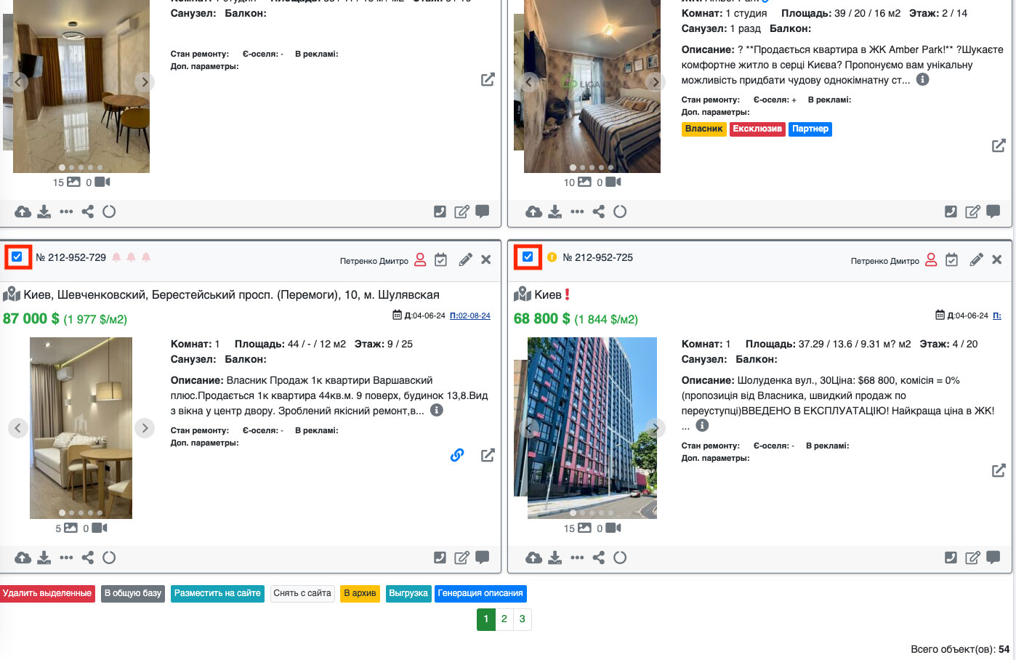Open calendar task icon for listing 212-952-725
This screenshot has width=1016, height=660.
pos(951,259)
